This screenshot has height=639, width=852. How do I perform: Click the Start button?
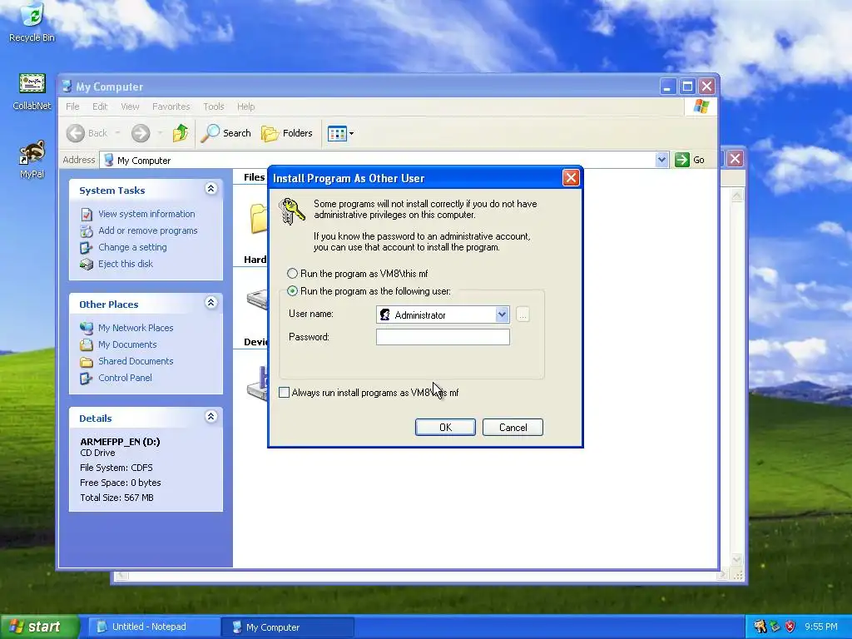coord(39,627)
